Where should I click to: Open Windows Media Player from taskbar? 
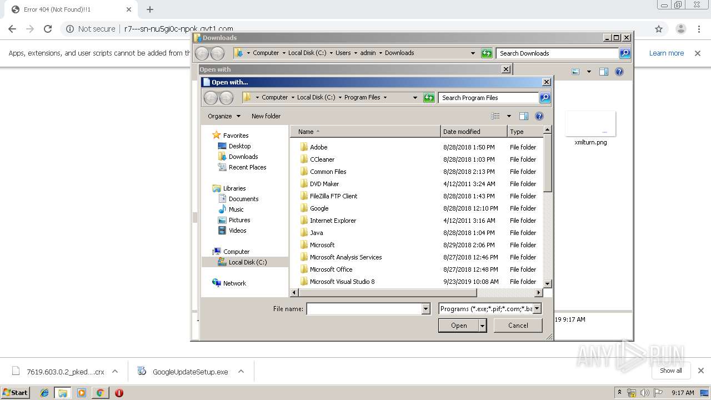82,393
